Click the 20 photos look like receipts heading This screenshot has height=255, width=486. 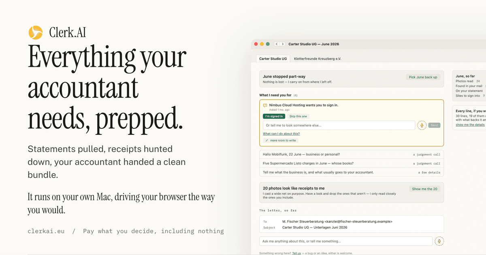pos(294,188)
